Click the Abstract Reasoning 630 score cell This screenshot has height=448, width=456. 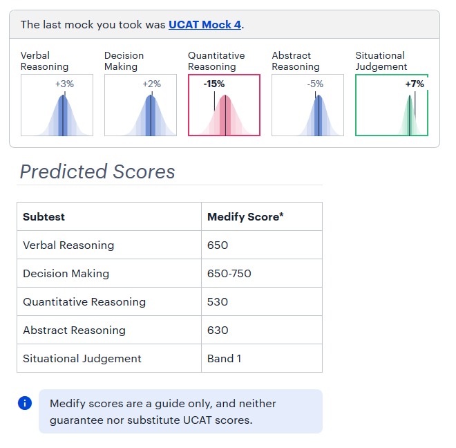tap(262, 330)
